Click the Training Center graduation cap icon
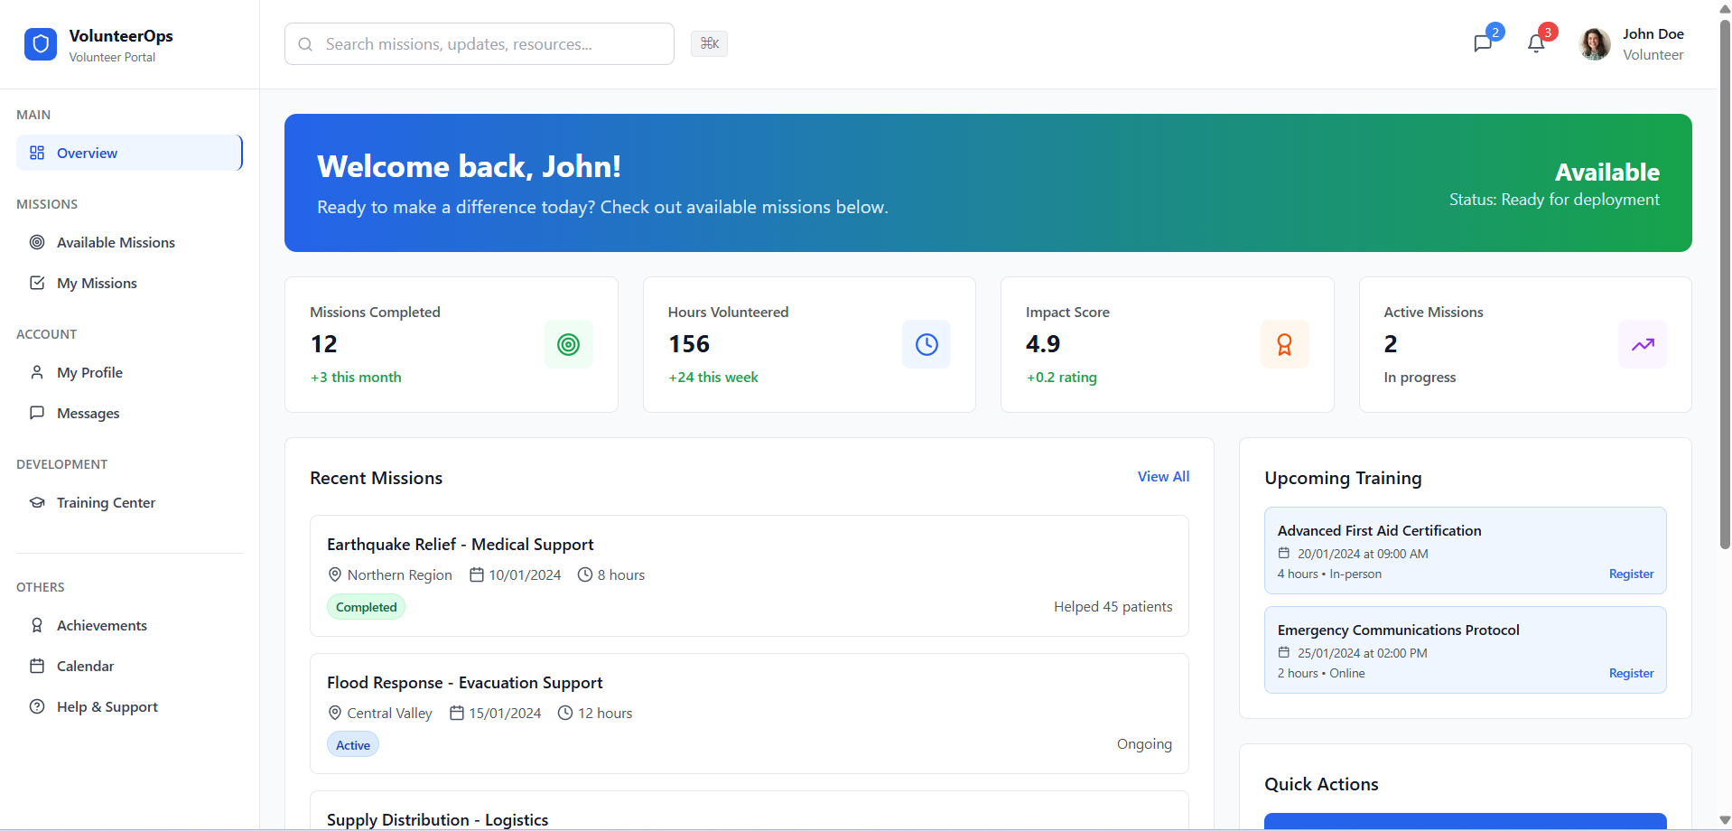 [37, 502]
